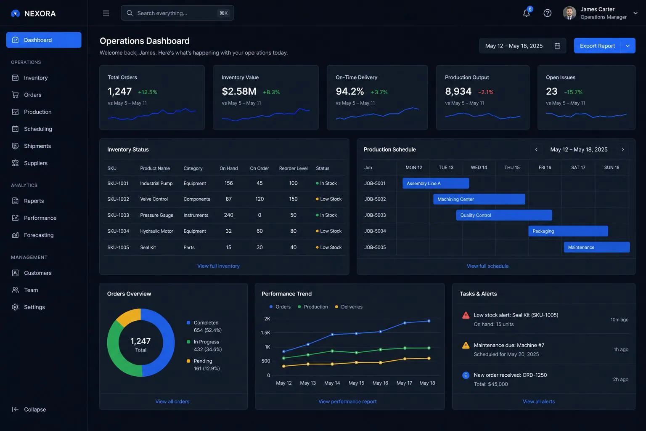Open the Open Issues card

pos(586,97)
